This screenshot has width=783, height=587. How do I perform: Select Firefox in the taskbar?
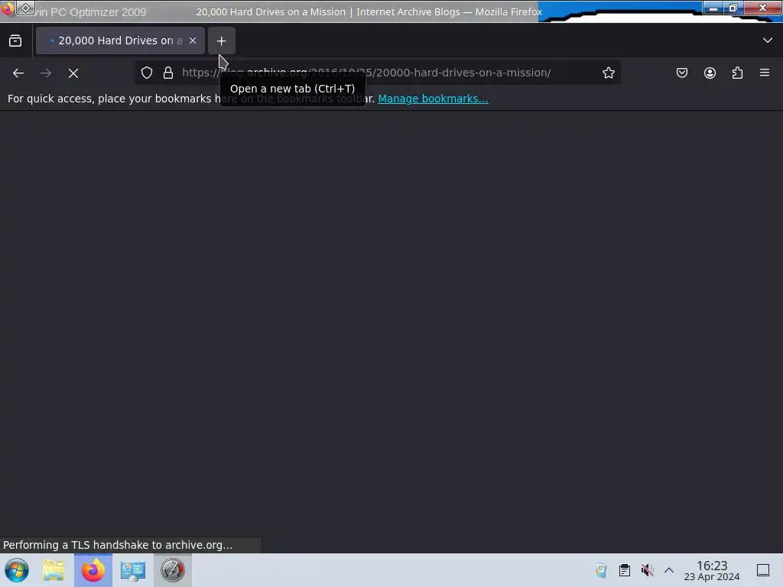point(93,570)
